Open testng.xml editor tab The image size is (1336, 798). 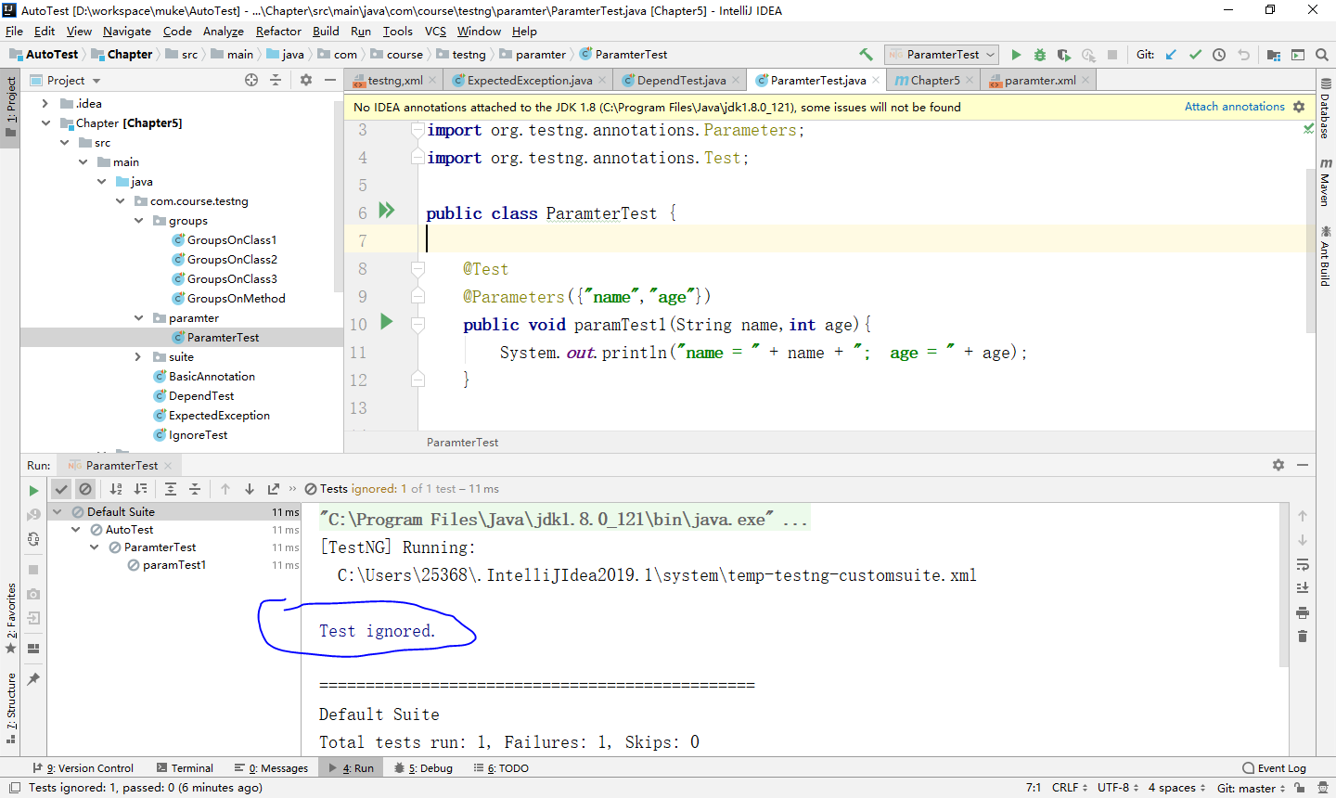[394, 81]
